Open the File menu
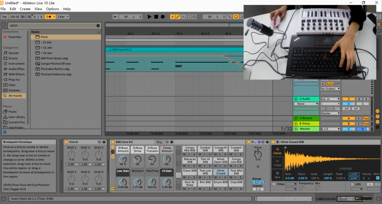 pyautogui.click(x=3, y=9)
